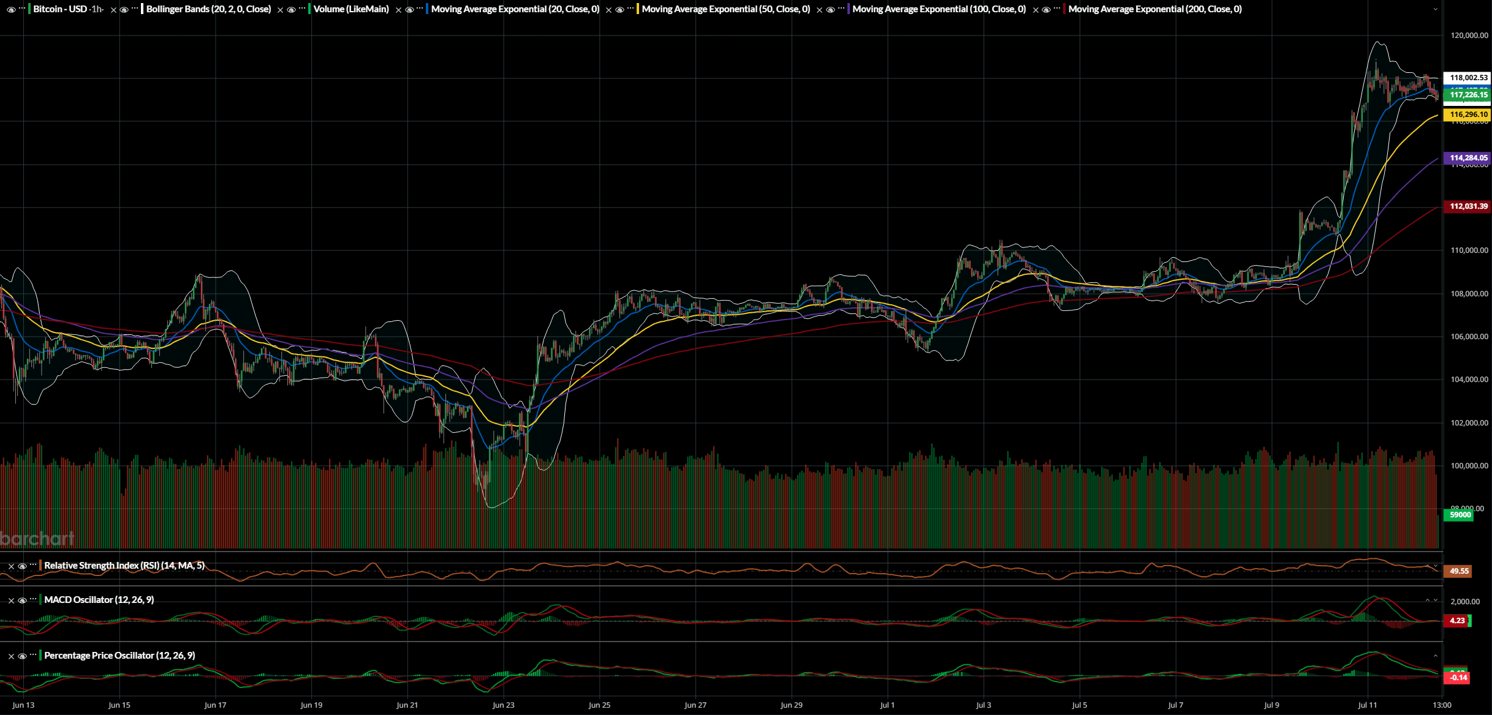Click the MACD pane move-down chevron

click(1436, 600)
